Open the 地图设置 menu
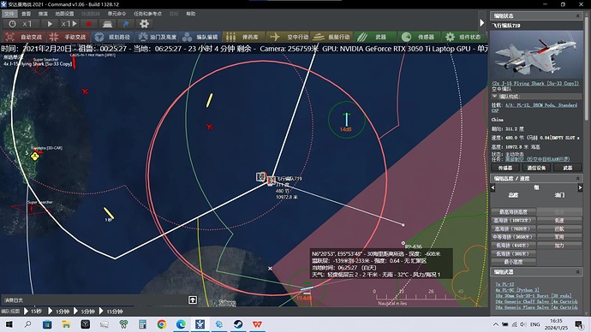This screenshot has height=332, width=591. click(65, 14)
